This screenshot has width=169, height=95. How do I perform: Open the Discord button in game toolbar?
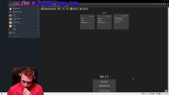coord(74,9)
